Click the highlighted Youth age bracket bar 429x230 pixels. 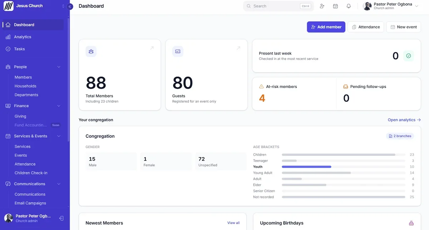[x=344, y=167]
